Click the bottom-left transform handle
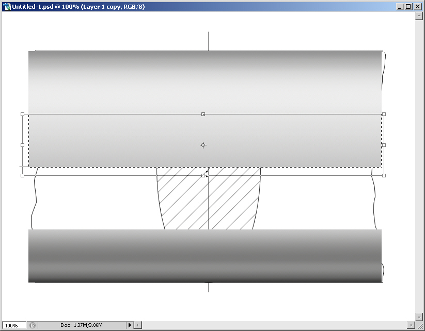This screenshot has width=425, height=331. point(23,176)
